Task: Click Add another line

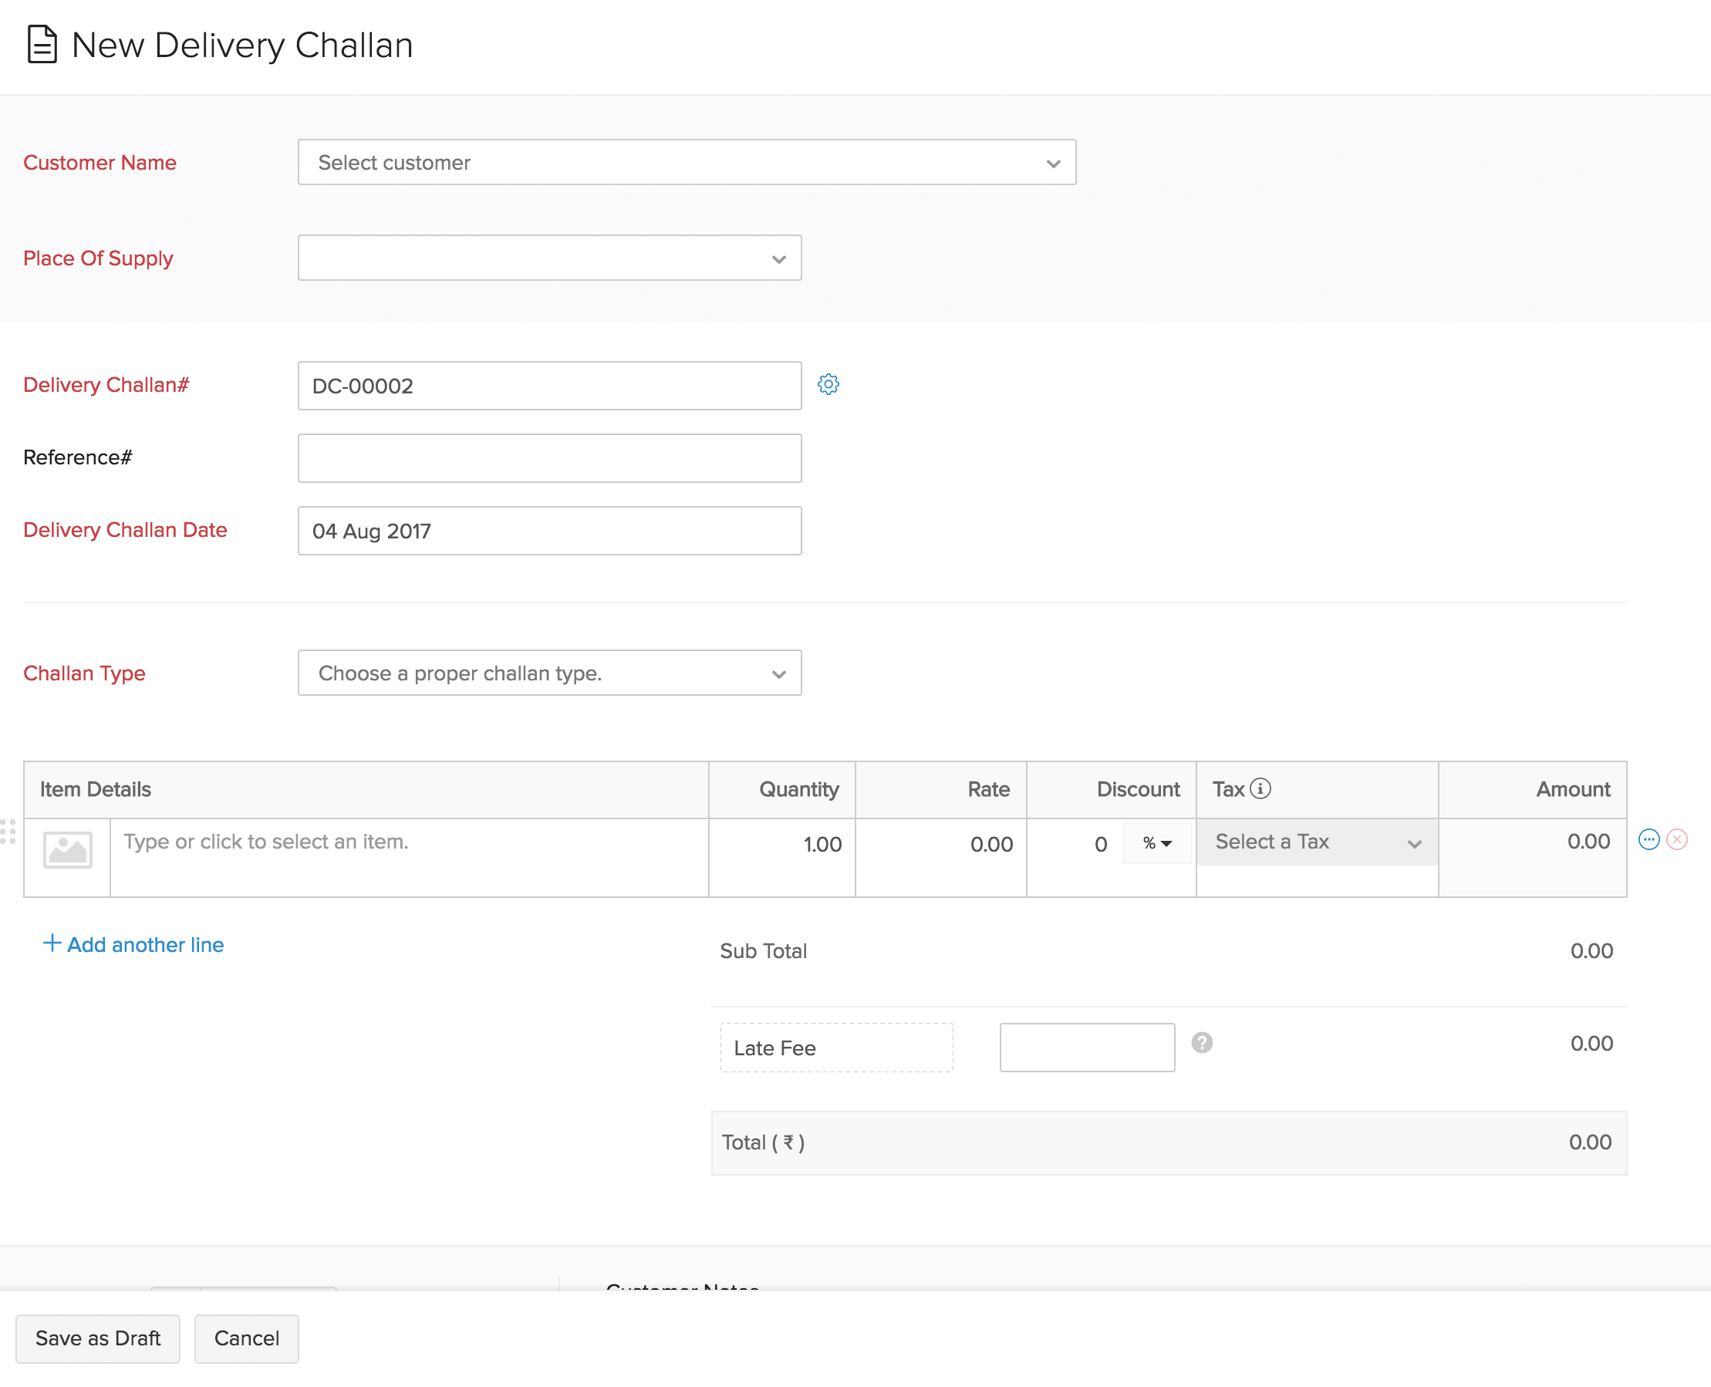Action: click(x=133, y=944)
